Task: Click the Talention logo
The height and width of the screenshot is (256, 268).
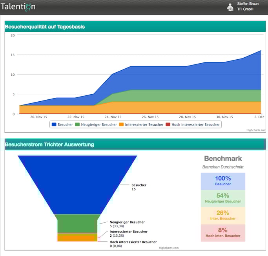Action: coord(18,7)
